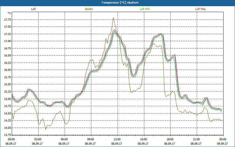Click the 15,25 y-axis value
Screen dimensions: 235x147
click(x=8, y=92)
